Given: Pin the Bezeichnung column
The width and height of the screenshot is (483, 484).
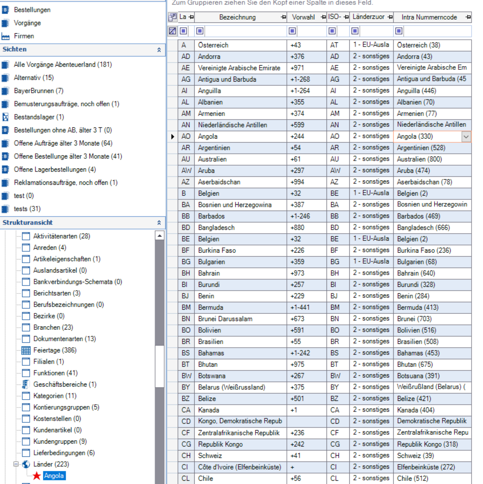Looking at the screenshot, I should (x=282, y=17).
